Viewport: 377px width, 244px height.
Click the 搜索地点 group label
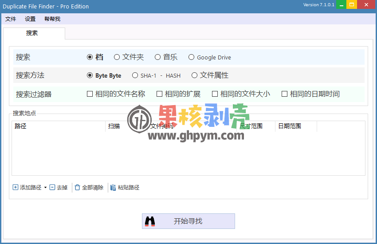[x=24, y=113]
